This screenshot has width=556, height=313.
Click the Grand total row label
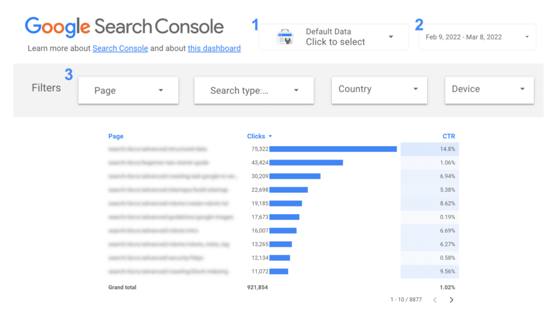click(122, 287)
